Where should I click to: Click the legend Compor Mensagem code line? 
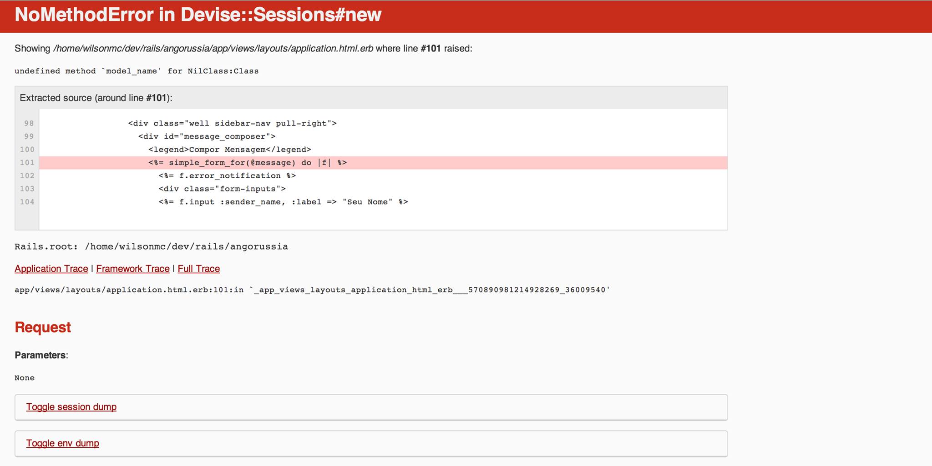229,150
